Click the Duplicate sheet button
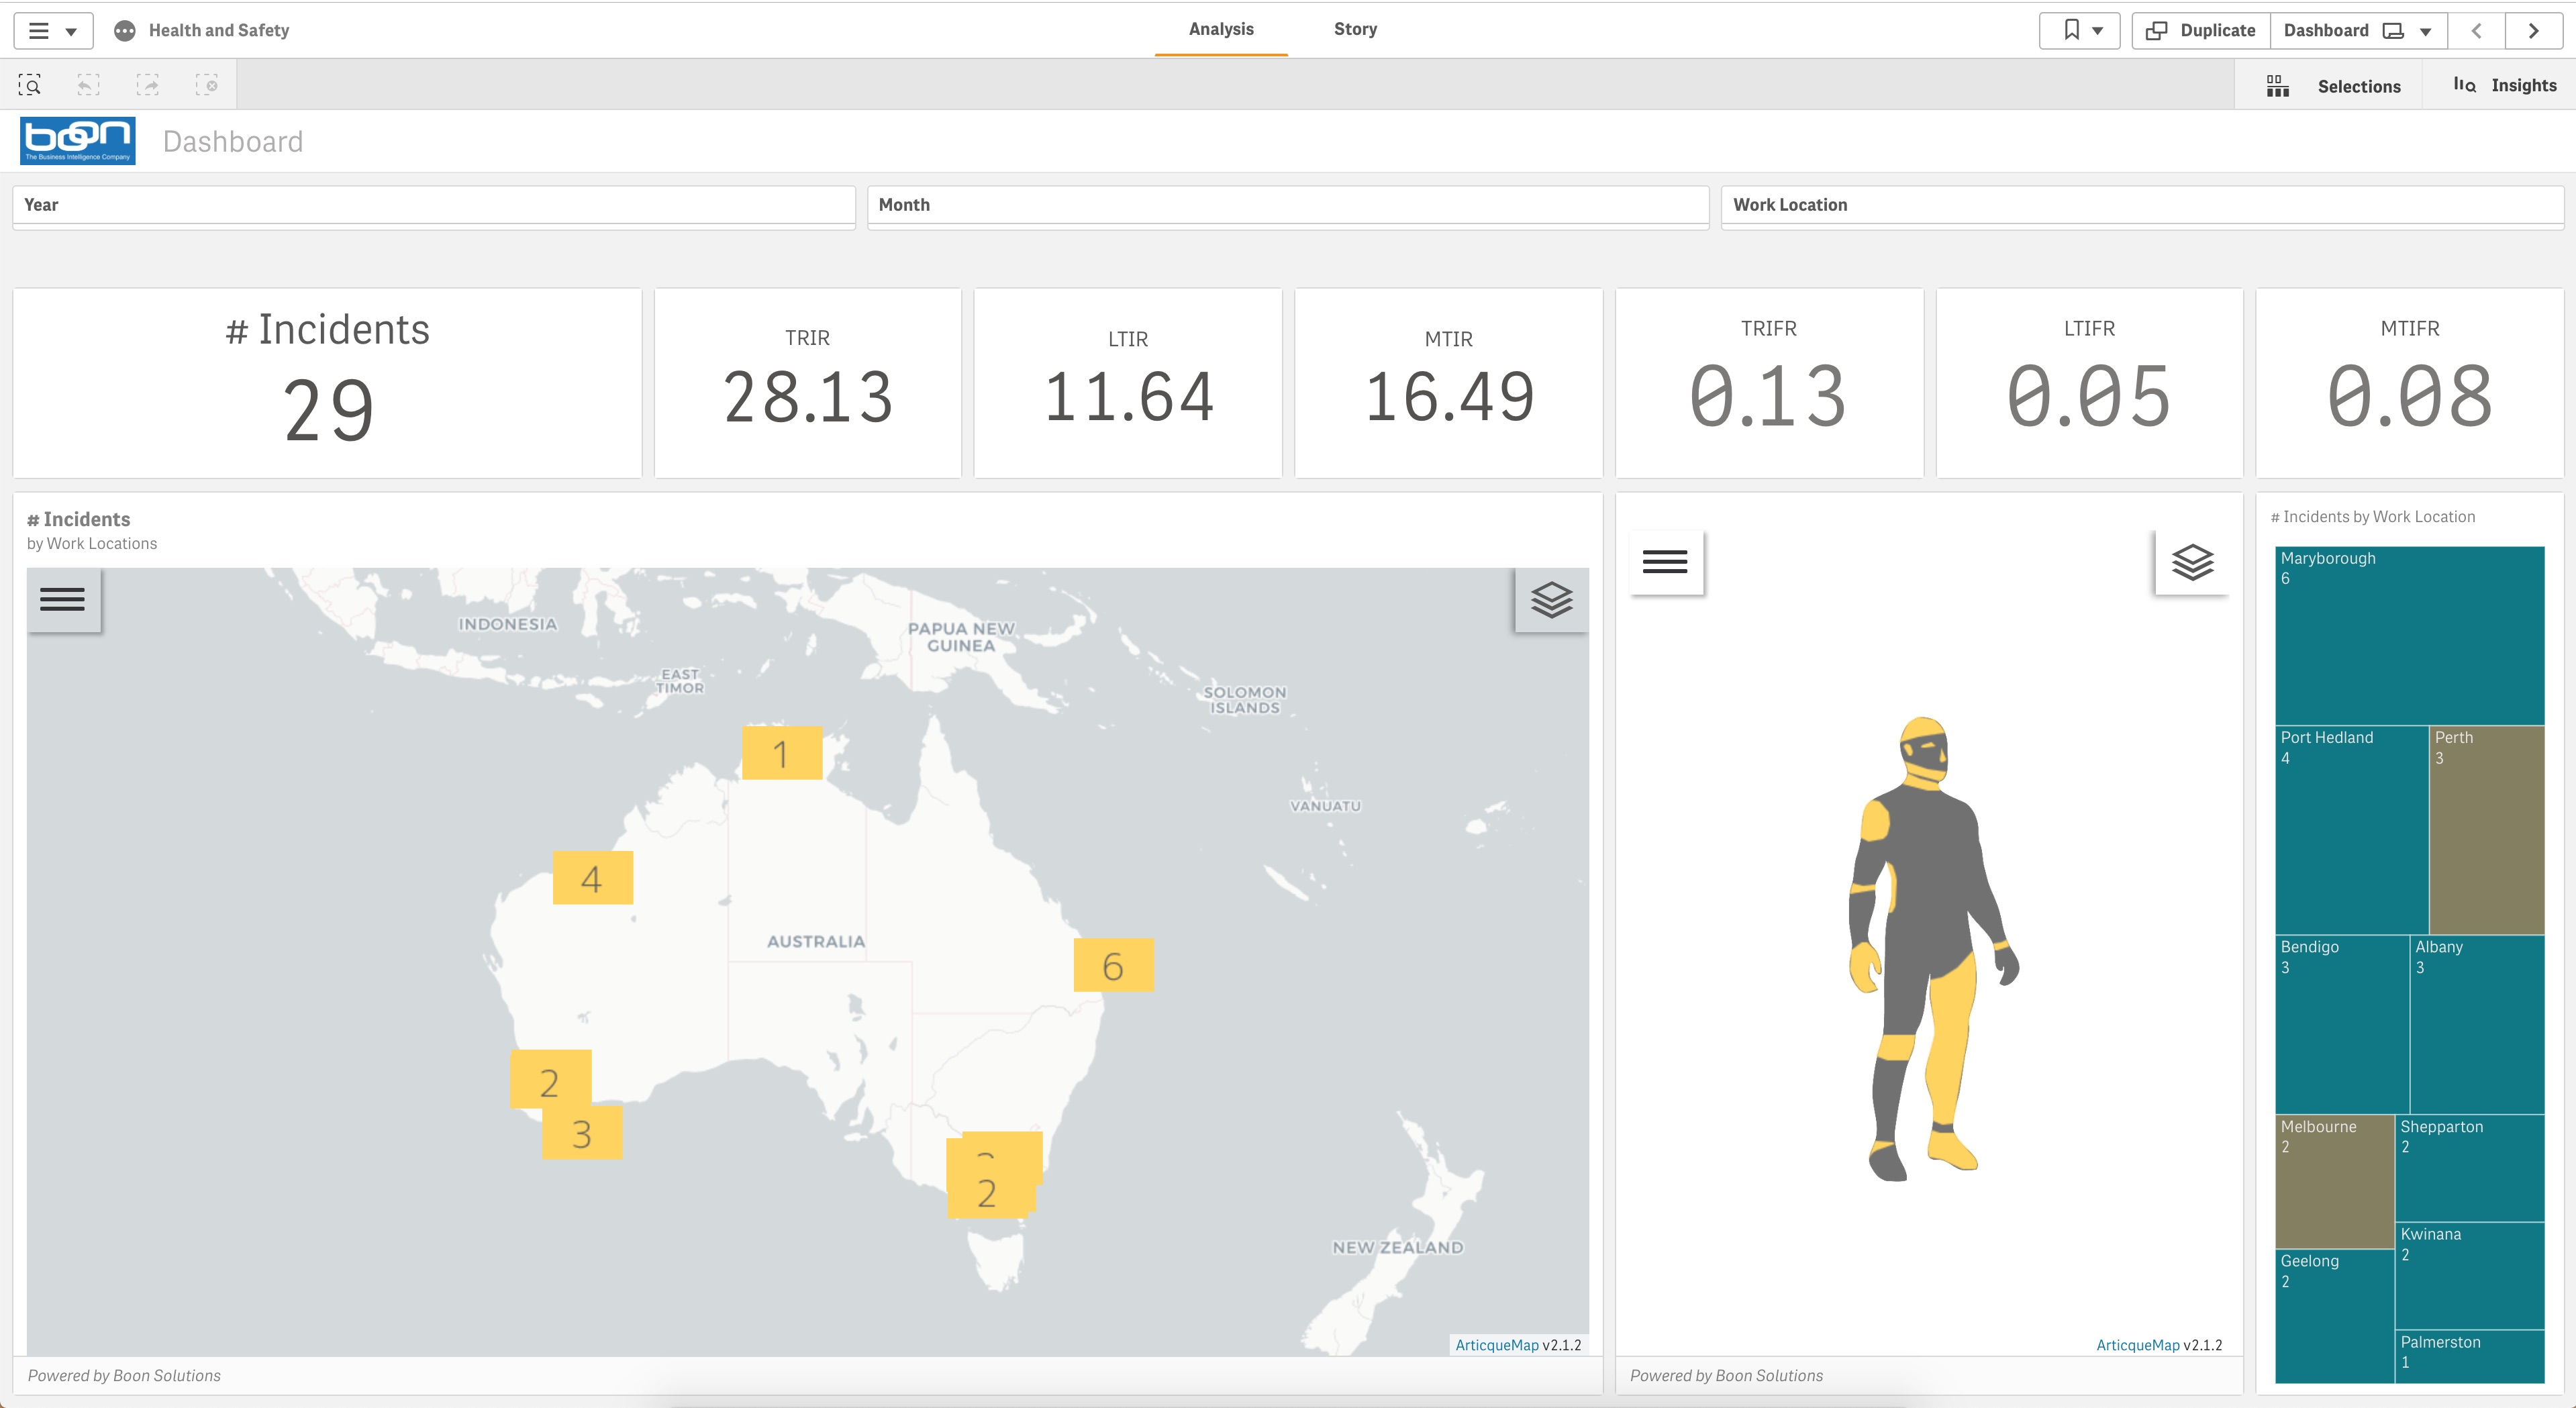The image size is (2576, 1408). click(x=2201, y=31)
